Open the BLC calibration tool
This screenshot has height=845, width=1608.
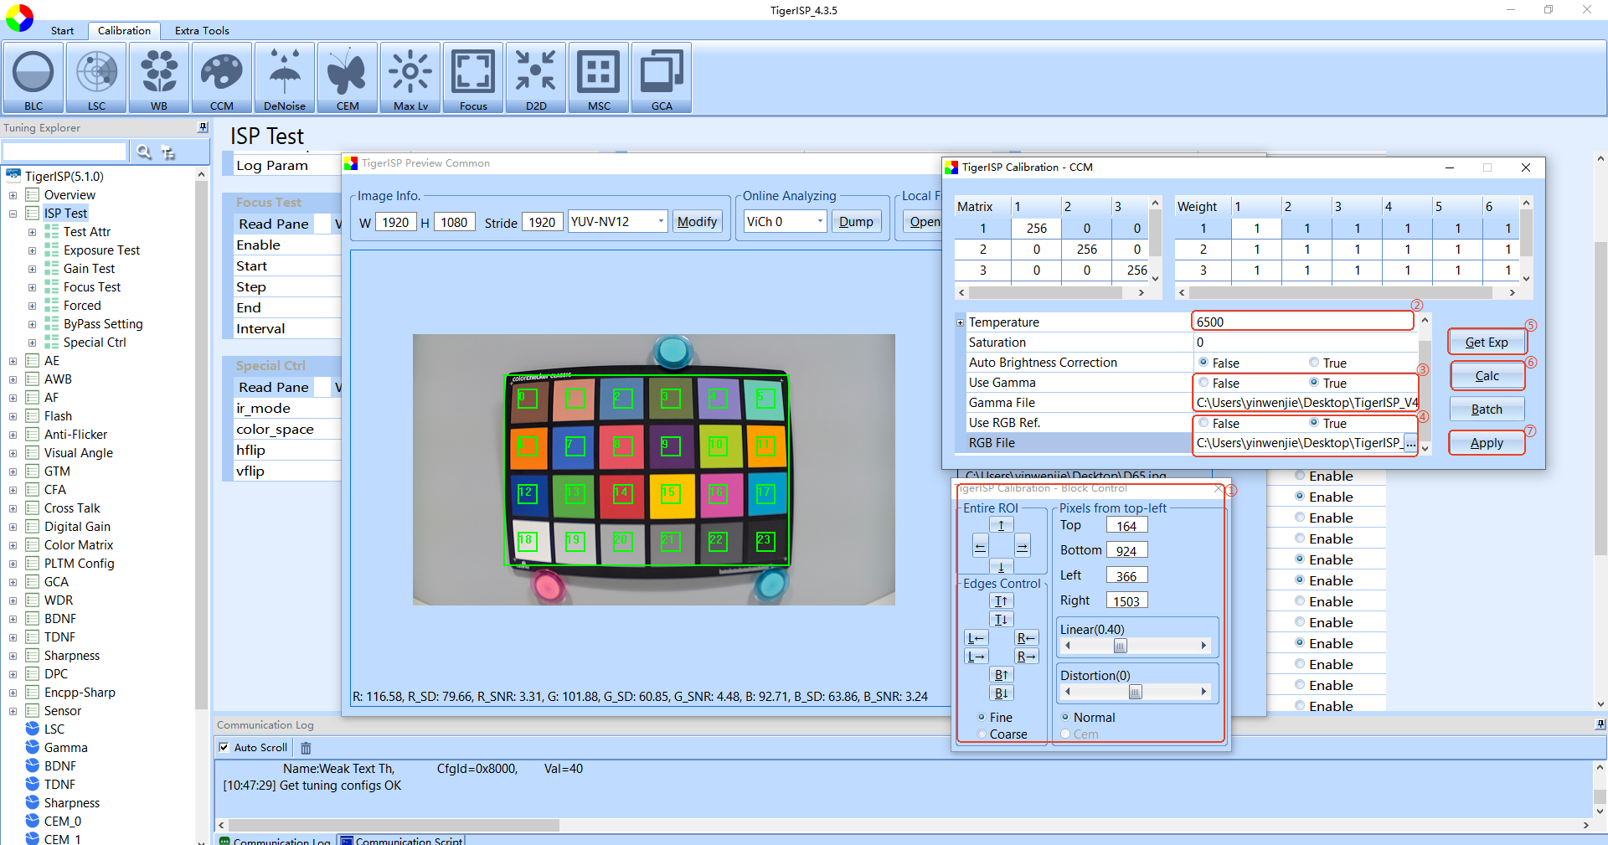pos(33,78)
